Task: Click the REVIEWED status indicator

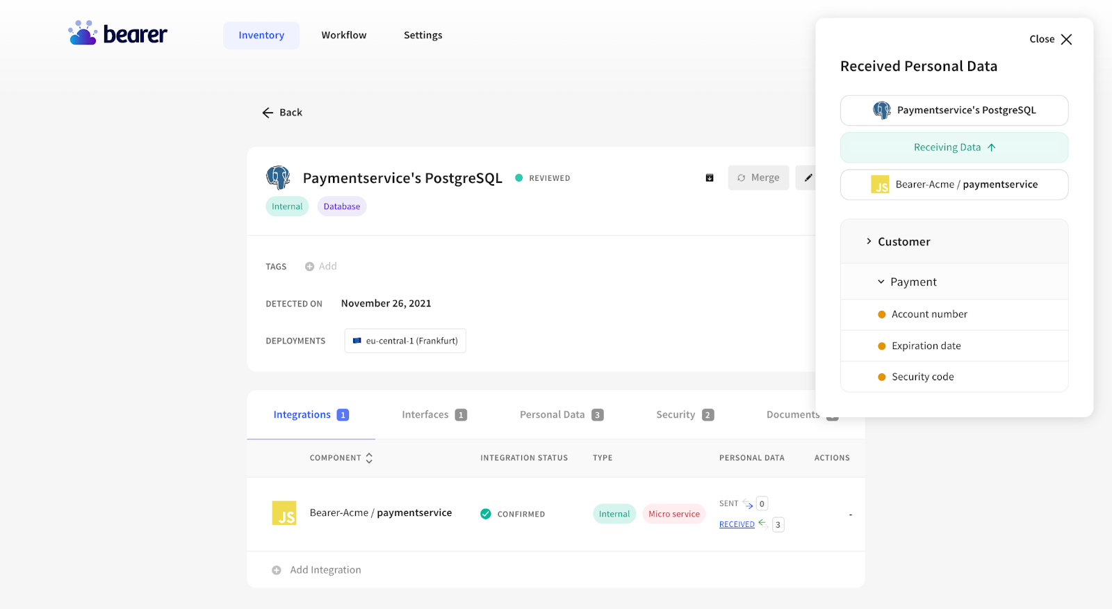Action: pyautogui.click(x=543, y=178)
